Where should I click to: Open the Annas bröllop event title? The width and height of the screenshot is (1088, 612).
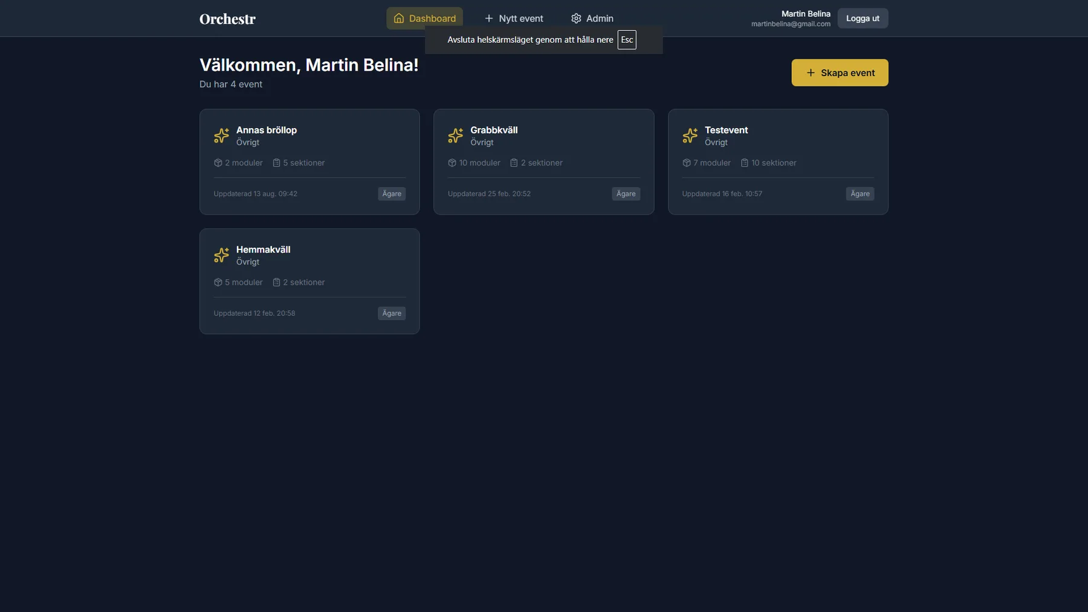[267, 130]
